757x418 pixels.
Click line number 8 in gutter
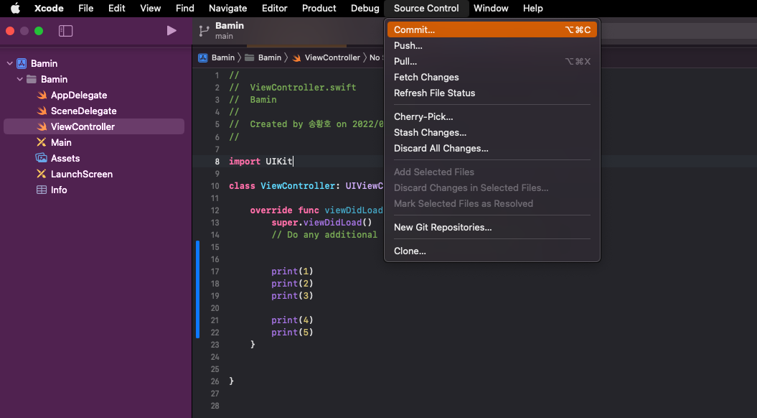pyautogui.click(x=217, y=162)
